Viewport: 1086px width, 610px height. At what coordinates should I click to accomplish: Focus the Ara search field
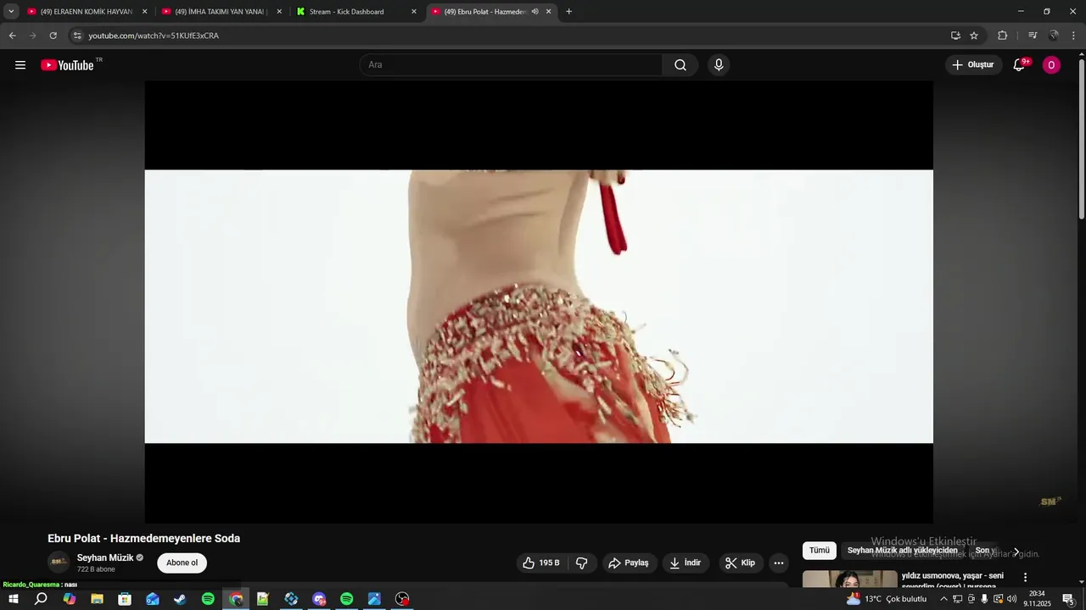[x=512, y=65]
